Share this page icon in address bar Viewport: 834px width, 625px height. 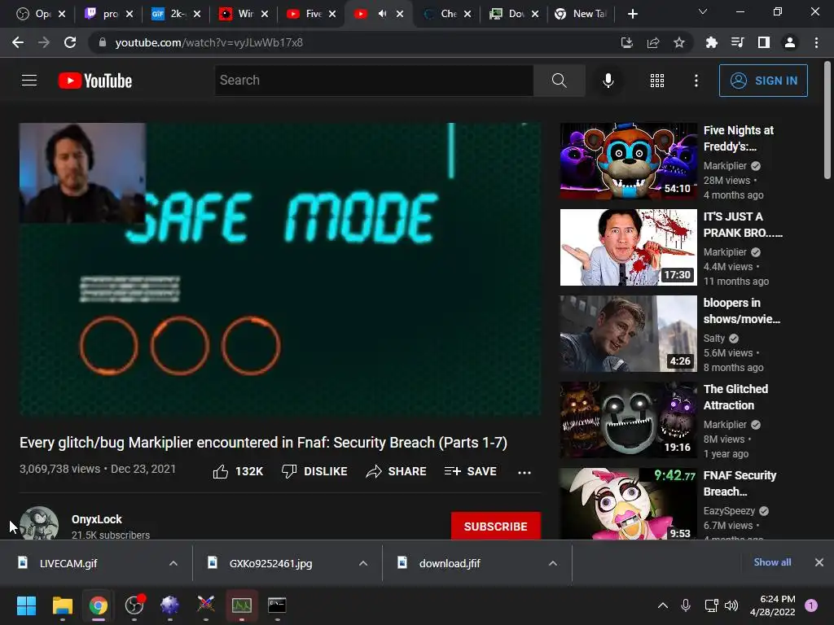point(653,42)
